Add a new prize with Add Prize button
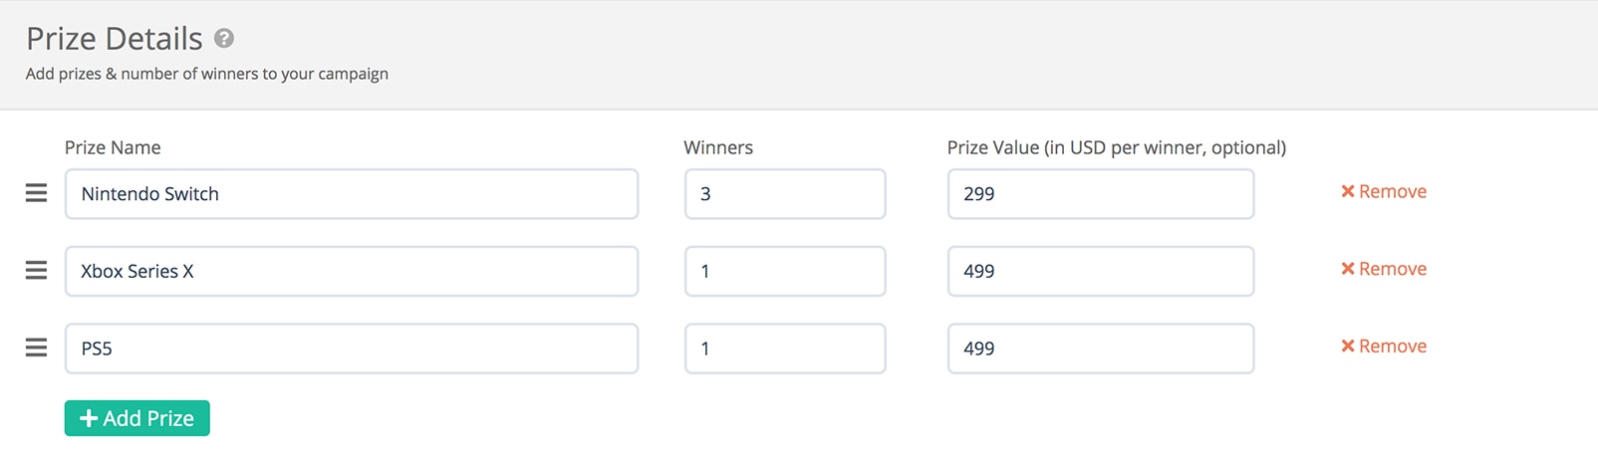 [137, 418]
